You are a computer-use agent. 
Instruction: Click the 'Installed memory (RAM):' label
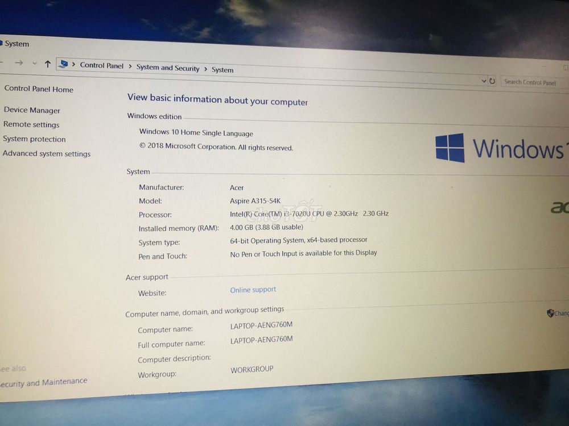tap(179, 228)
